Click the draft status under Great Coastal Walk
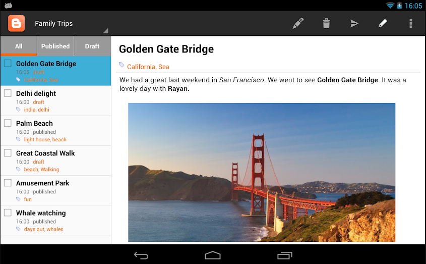This screenshot has width=426, height=264. tap(39, 162)
